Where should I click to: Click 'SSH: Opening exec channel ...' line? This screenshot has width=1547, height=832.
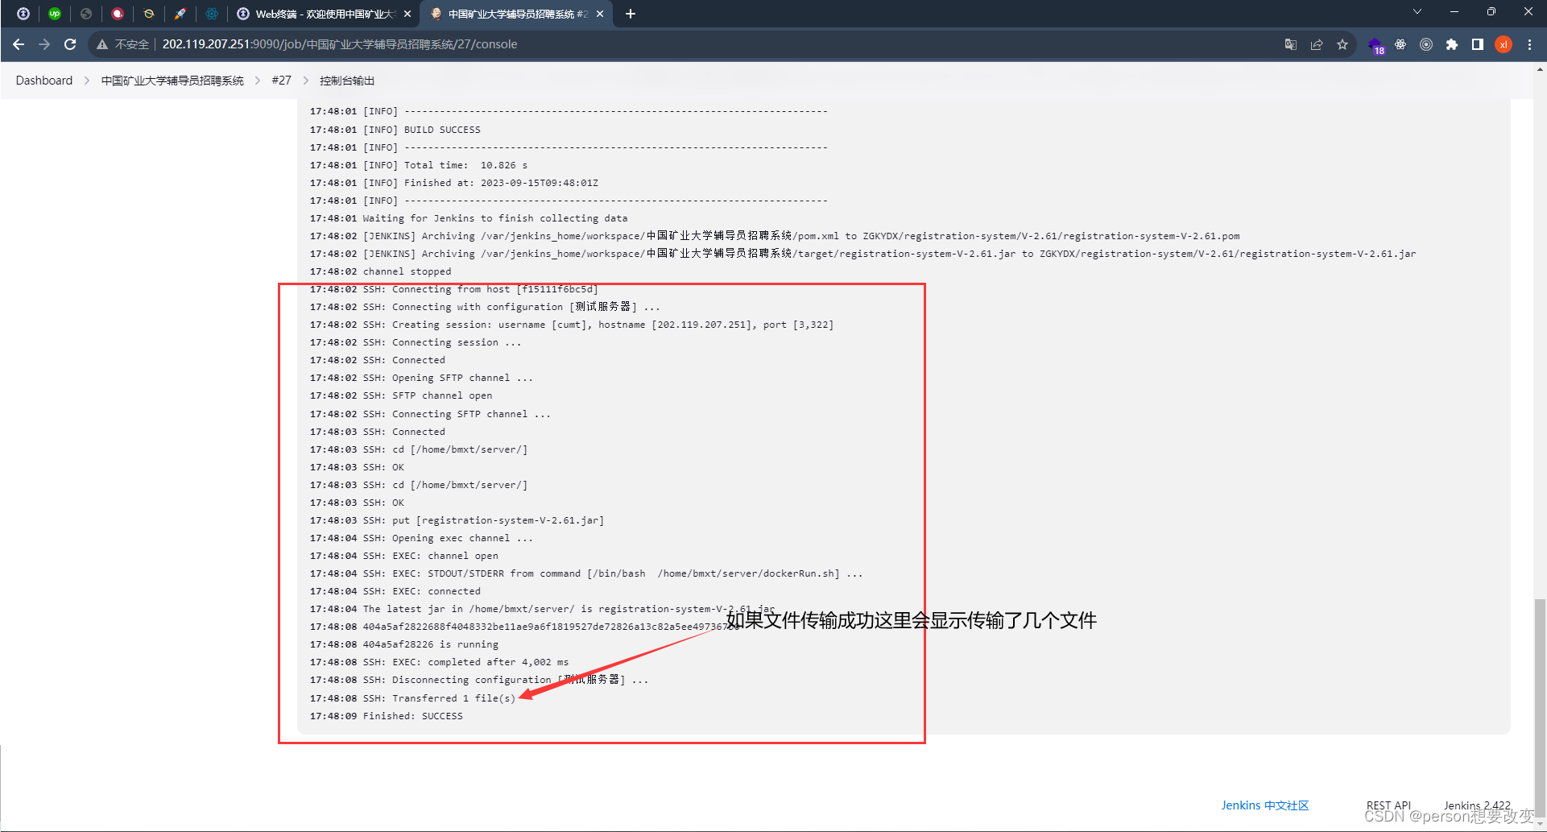422,538
